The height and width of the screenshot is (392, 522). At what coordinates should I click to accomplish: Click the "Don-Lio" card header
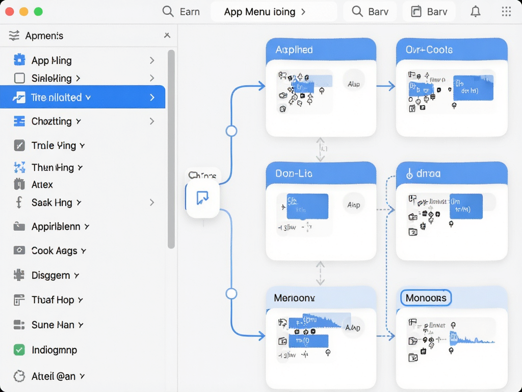pyautogui.click(x=321, y=174)
